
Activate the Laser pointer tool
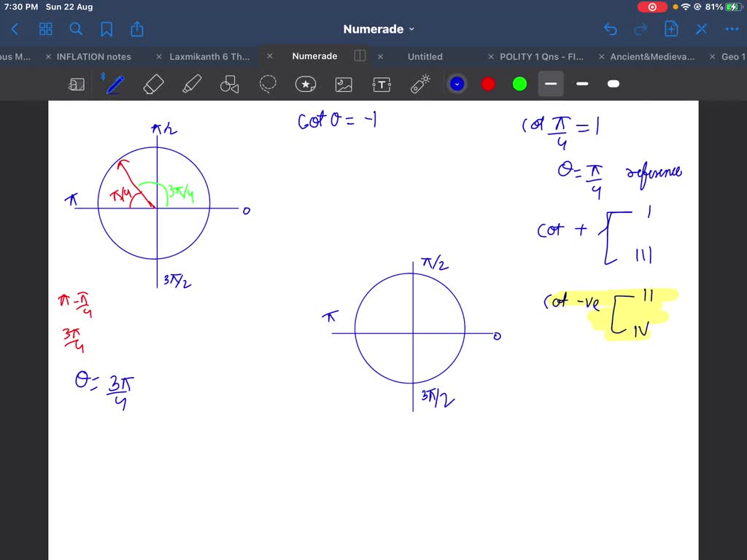click(419, 84)
